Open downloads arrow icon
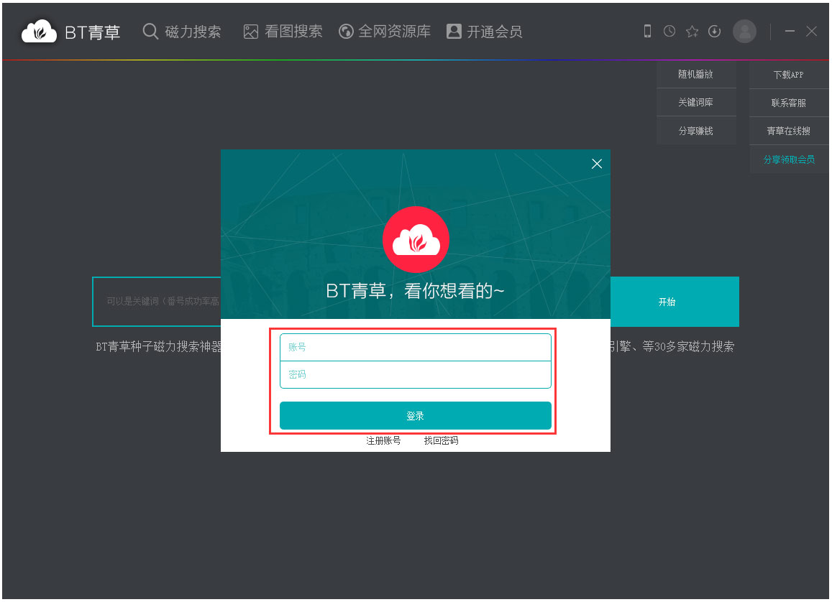 (x=715, y=32)
